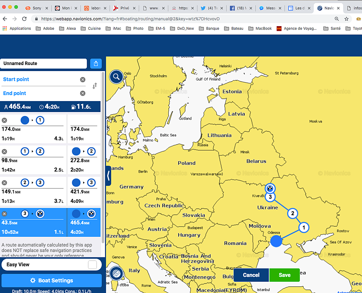The image size is (362, 293).
Task: Open the Photo bookmarks folder
Action: (x=135, y=28)
